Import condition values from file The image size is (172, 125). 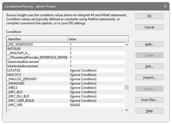click(x=149, y=77)
